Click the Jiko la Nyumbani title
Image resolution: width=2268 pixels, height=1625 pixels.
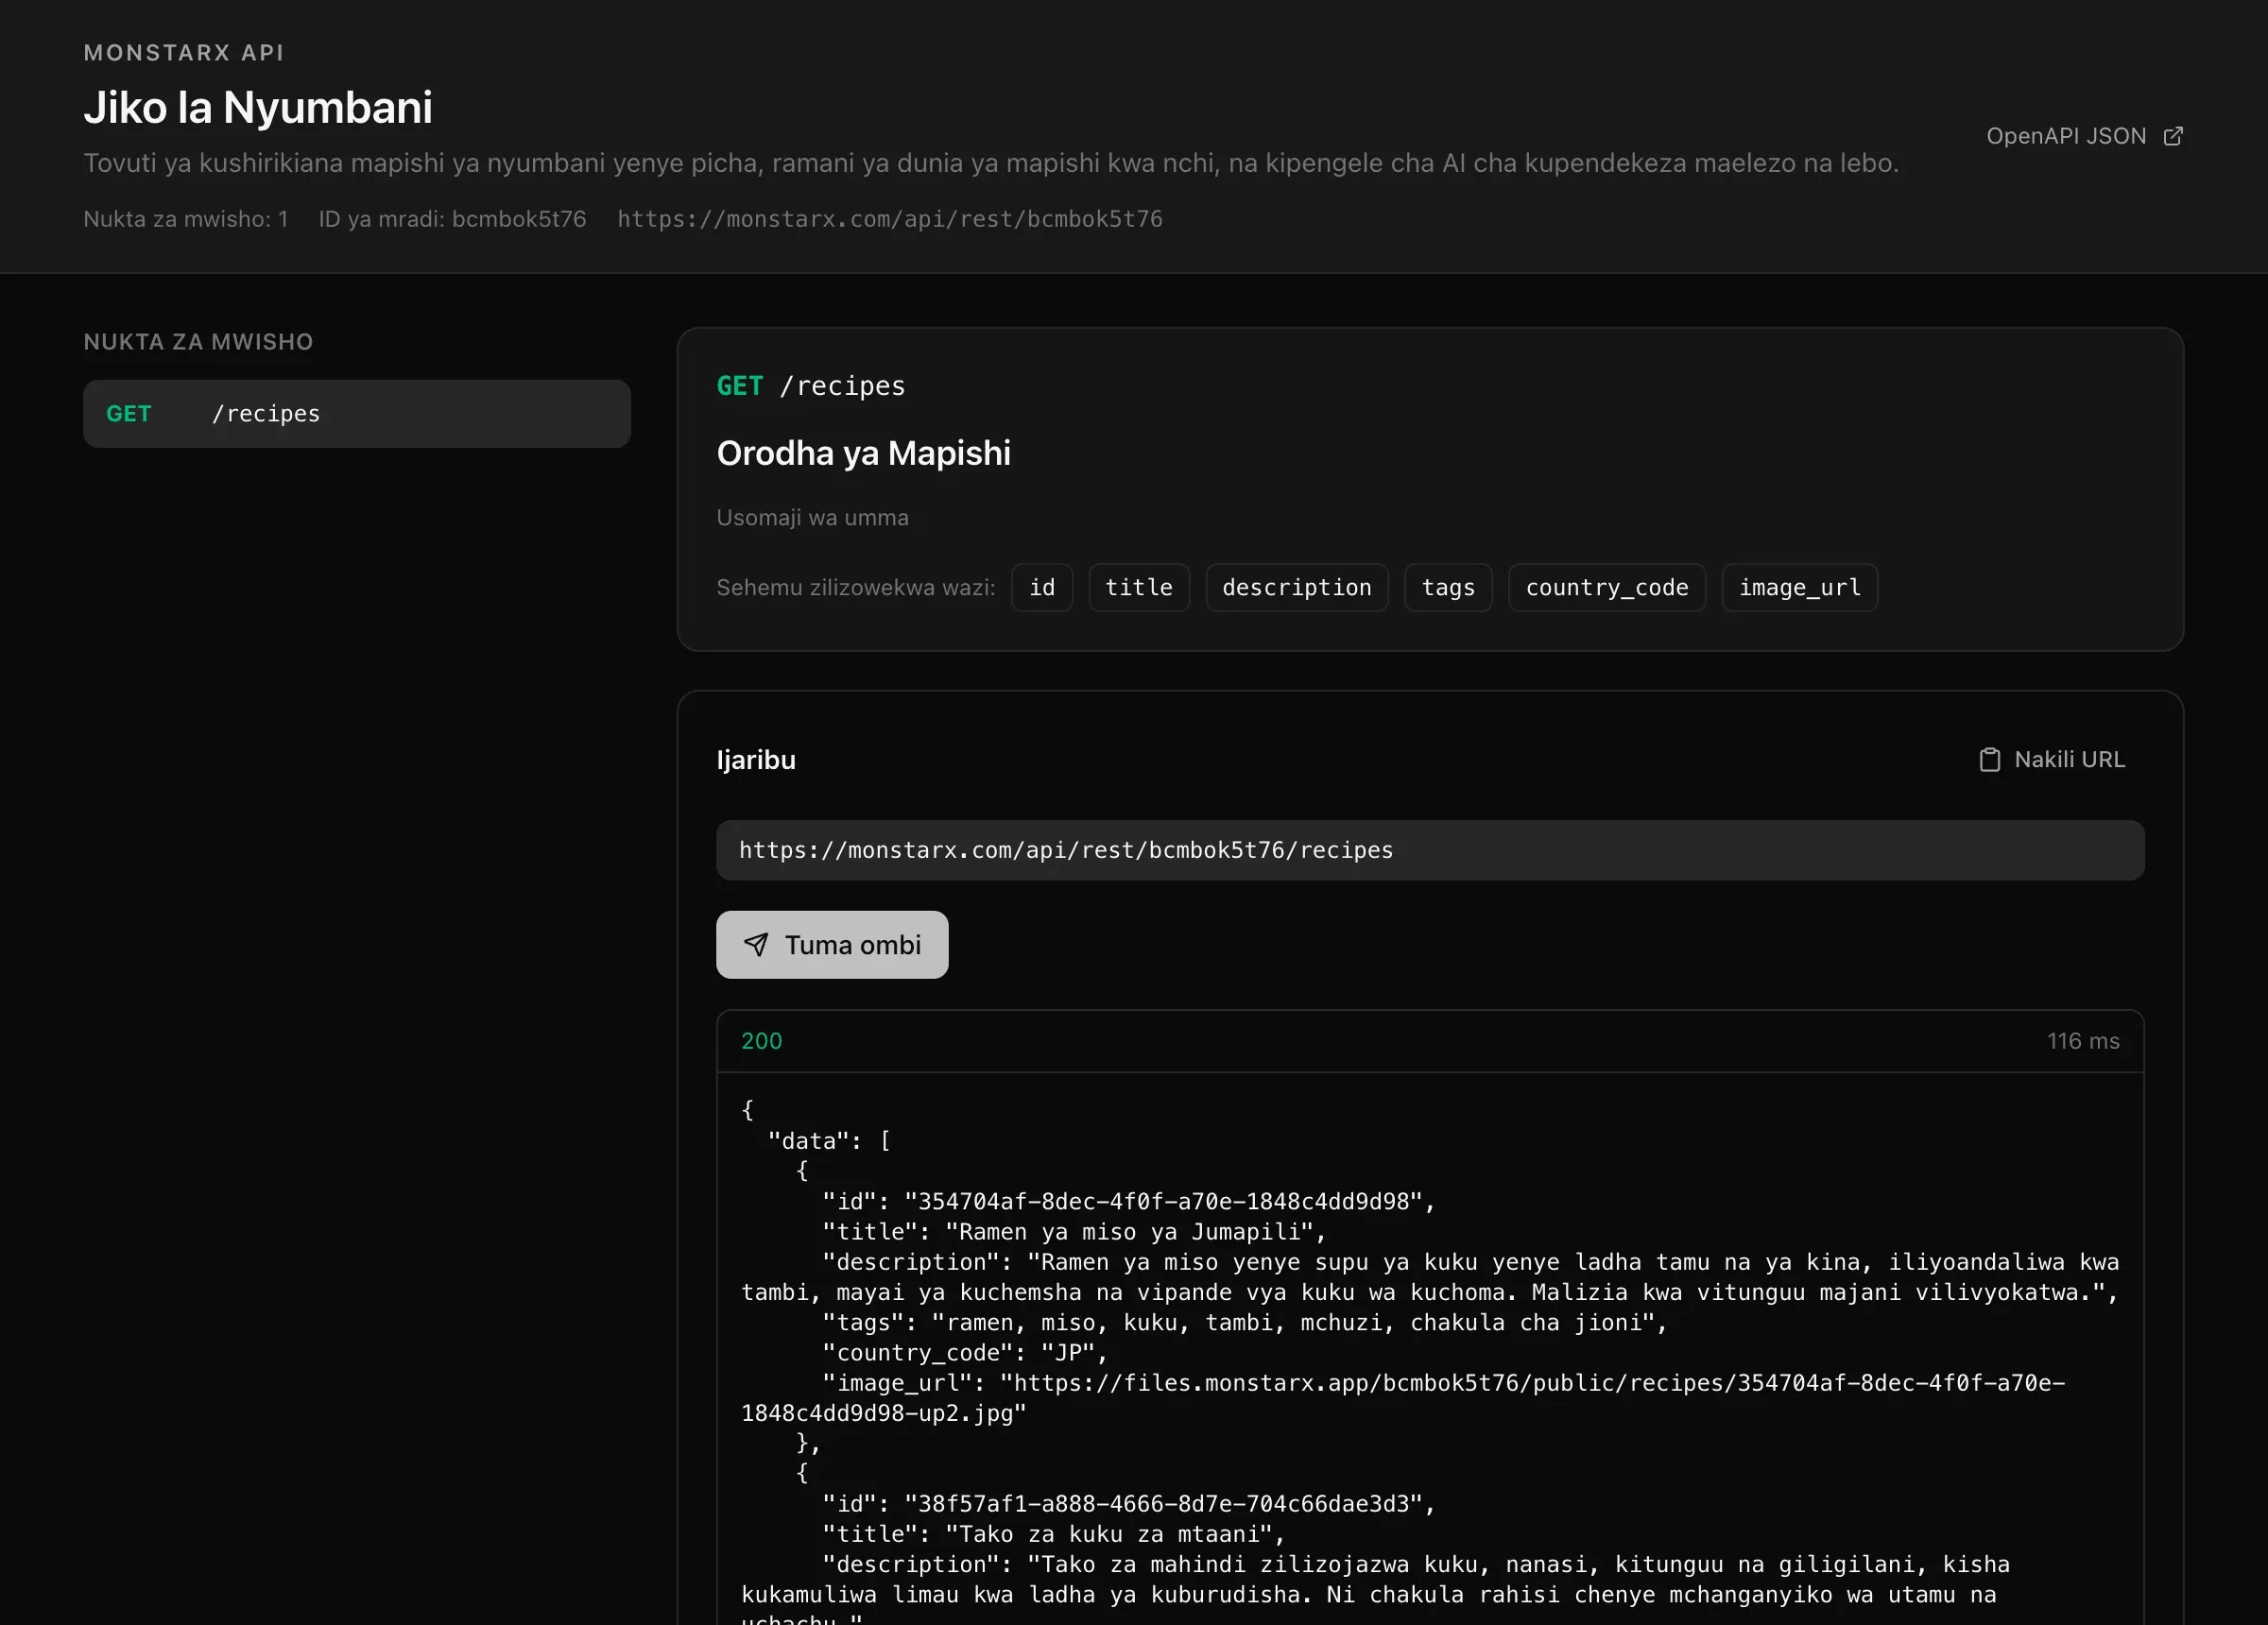[x=258, y=107]
